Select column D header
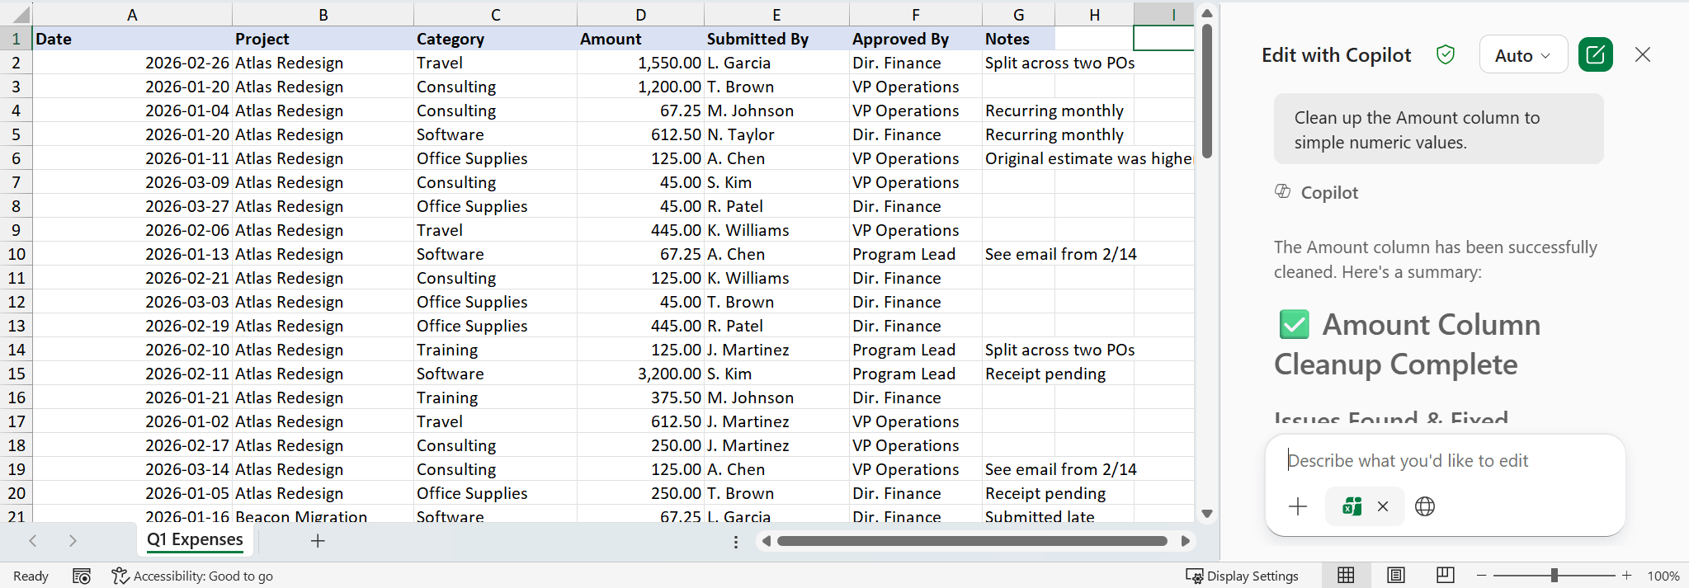The image size is (1689, 588). tap(640, 15)
